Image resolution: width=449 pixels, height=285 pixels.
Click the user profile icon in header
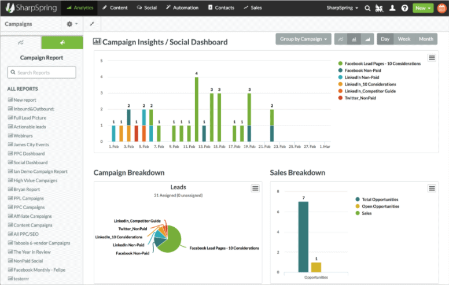click(392, 8)
